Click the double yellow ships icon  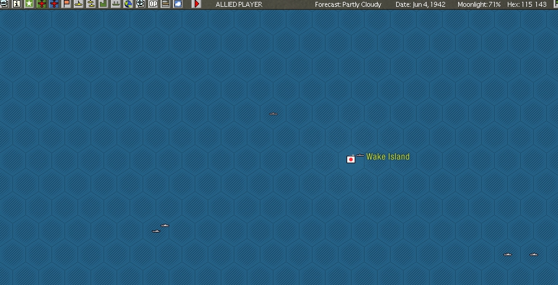(x=91, y=4)
